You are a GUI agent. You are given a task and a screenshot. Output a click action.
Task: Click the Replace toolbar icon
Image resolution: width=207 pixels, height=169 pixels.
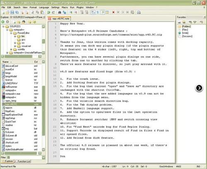tap(64, 12)
